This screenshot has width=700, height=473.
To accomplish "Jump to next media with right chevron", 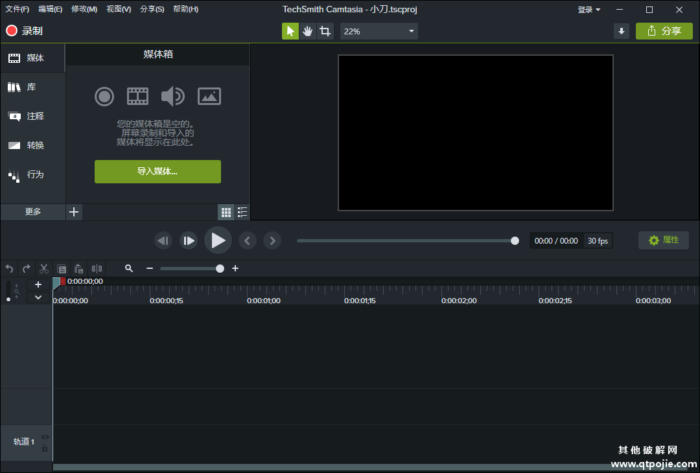I will click(x=272, y=241).
